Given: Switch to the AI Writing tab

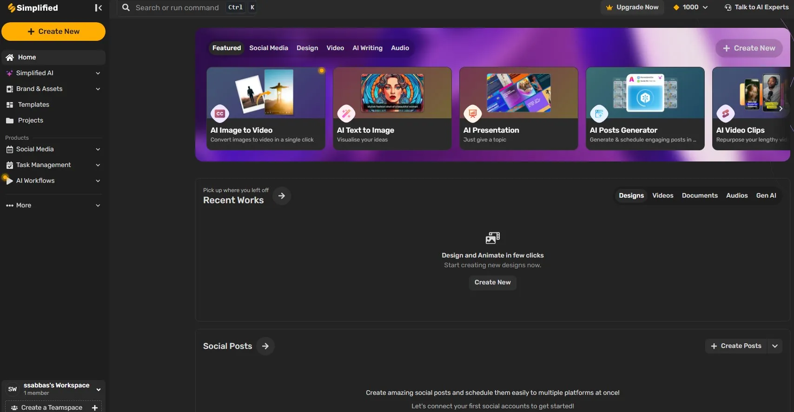Looking at the screenshot, I should coord(367,48).
